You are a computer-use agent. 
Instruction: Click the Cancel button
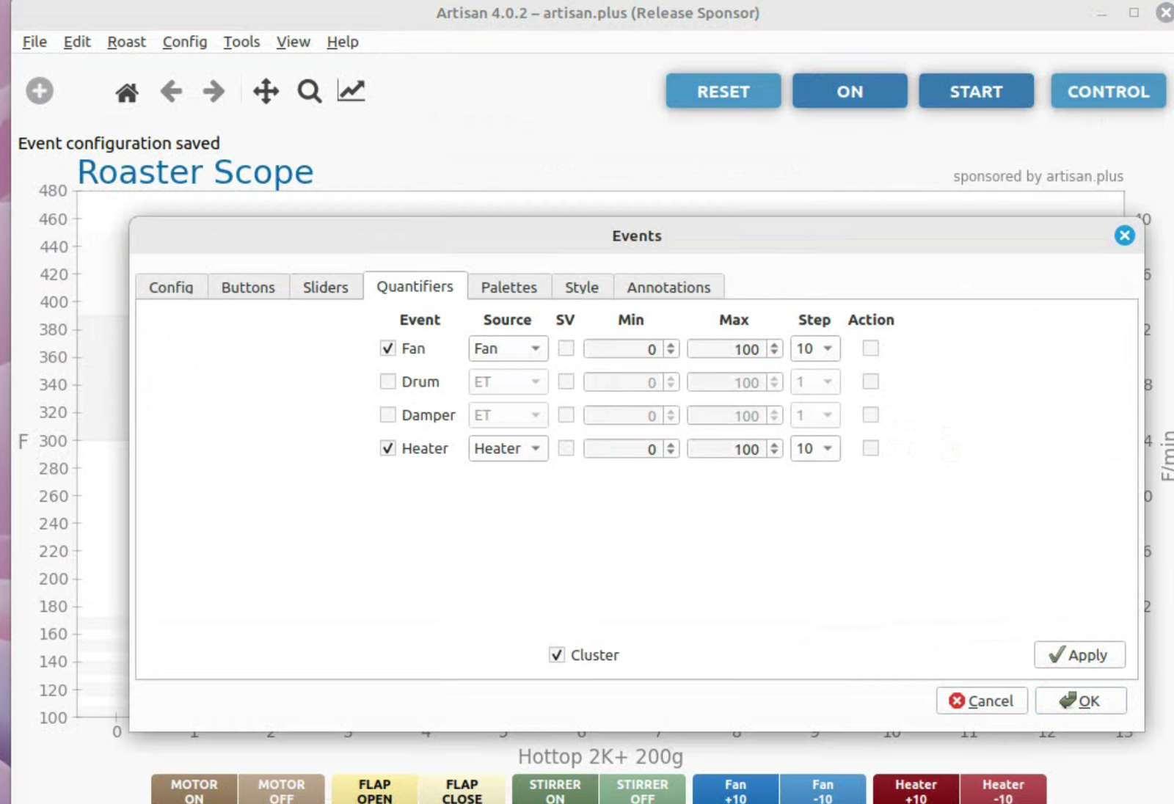[981, 701]
